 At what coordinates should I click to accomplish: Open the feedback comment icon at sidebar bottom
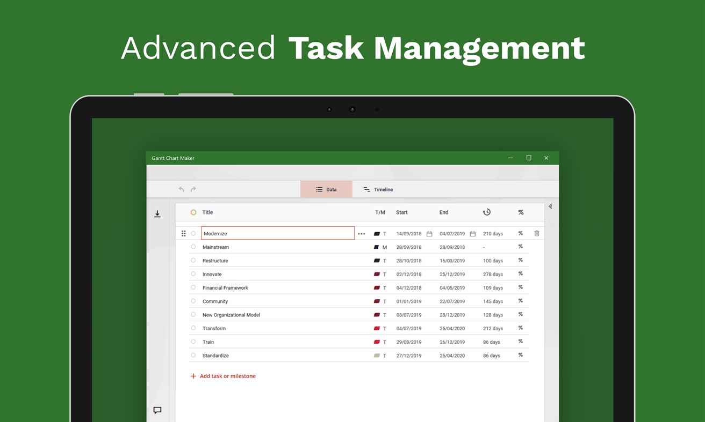pyautogui.click(x=157, y=410)
